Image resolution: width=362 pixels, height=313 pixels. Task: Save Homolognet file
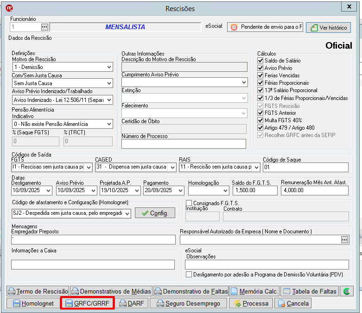[33, 303]
